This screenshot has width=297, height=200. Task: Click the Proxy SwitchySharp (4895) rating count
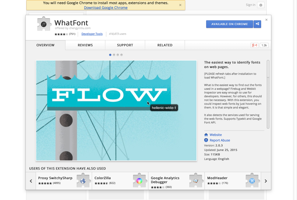57,183
